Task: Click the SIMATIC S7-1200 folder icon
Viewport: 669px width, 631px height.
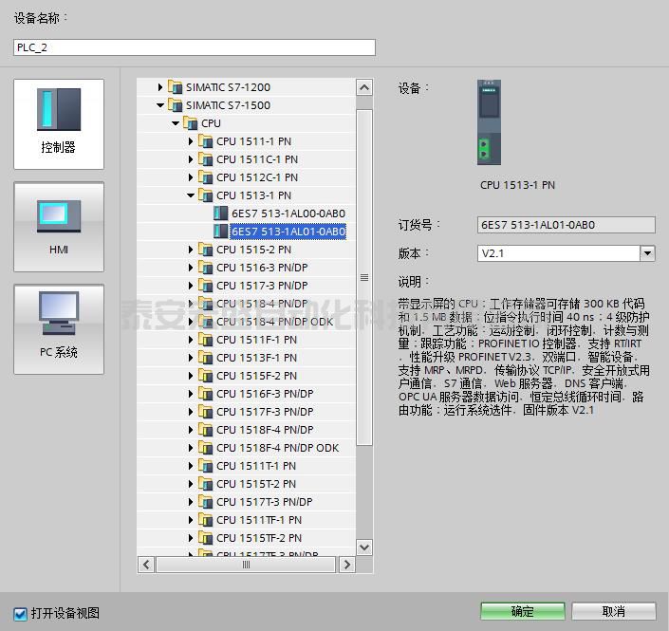Action: [175, 87]
